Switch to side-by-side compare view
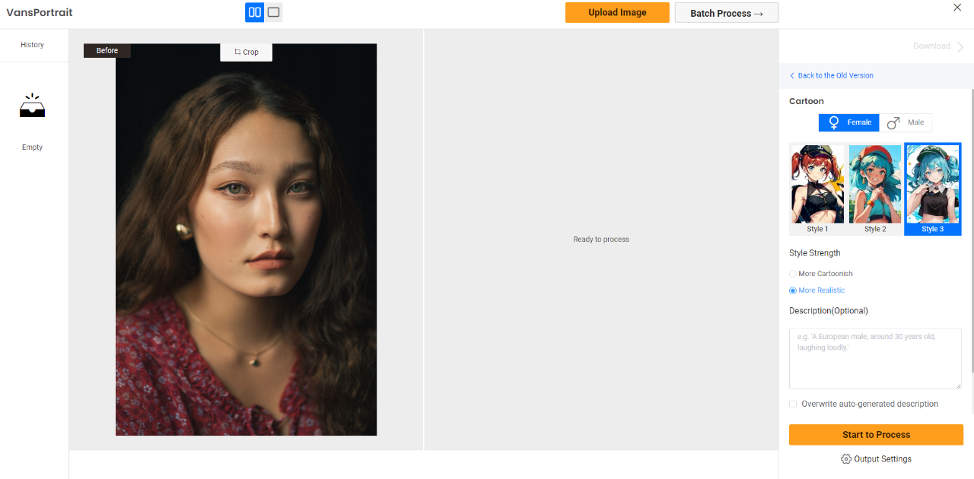The image size is (974, 479). tap(255, 12)
